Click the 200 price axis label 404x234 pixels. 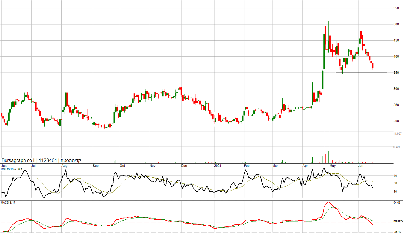pyautogui.click(x=396, y=121)
